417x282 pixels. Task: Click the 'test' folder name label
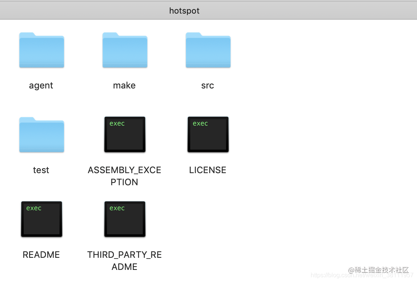coord(41,170)
